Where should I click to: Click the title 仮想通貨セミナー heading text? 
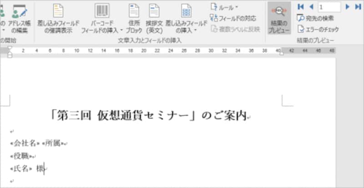pos(143,116)
